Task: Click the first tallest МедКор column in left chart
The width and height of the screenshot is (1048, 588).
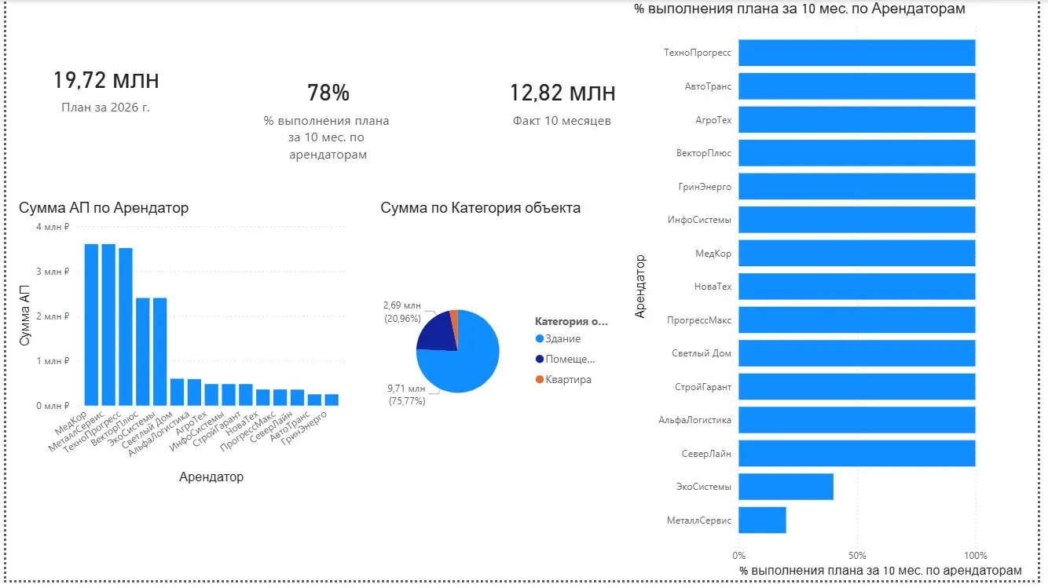Action: (91, 325)
